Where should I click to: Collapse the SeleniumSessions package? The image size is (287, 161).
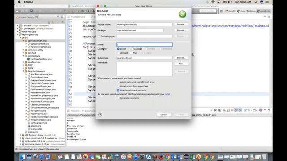point(23,71)
